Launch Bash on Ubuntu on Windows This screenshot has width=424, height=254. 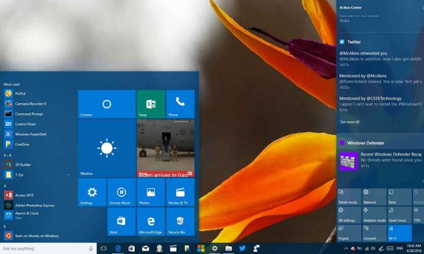pos(37,235)
